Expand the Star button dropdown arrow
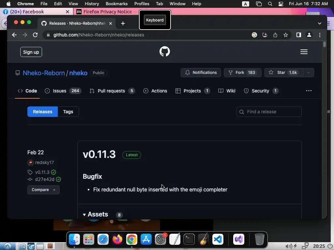The width and height of the screenshot is (334, 250). (x=308, y=73)
